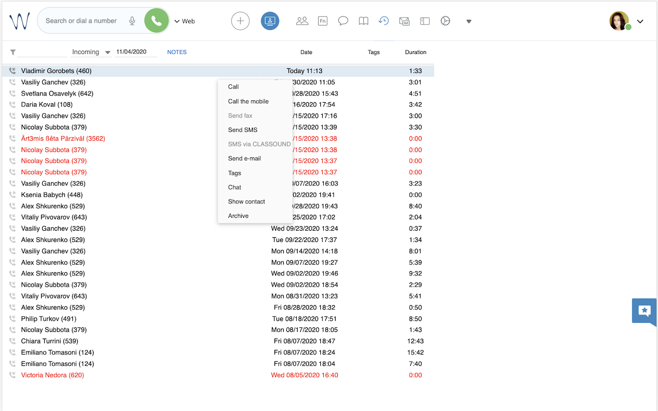Expand the user avatar menu chevron
The image size is (658, 411).
click(640, 22)
